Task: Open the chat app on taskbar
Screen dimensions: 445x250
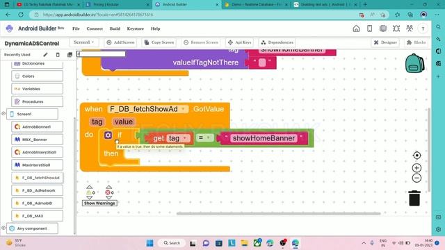Action: [x=206, y=243]
